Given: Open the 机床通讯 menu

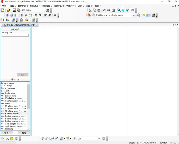Looking at the screenshot, I should [x=35, y=6].
